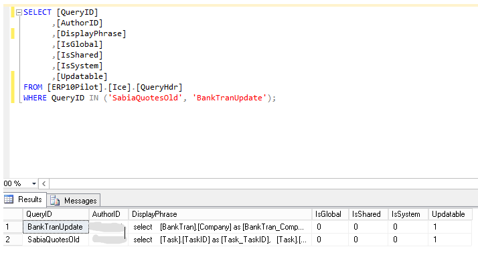Place cursor on the [AuthorID] line
This screenshot has height=255, width=478.
[77, 23]
